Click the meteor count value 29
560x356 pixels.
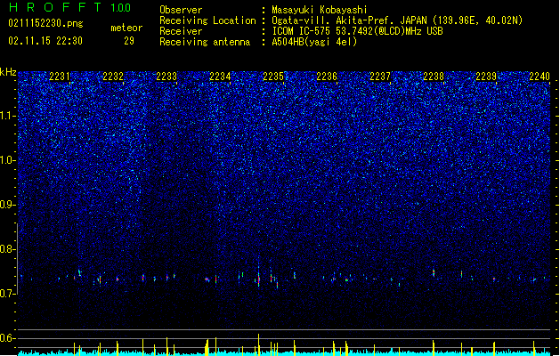click(129, 41)
